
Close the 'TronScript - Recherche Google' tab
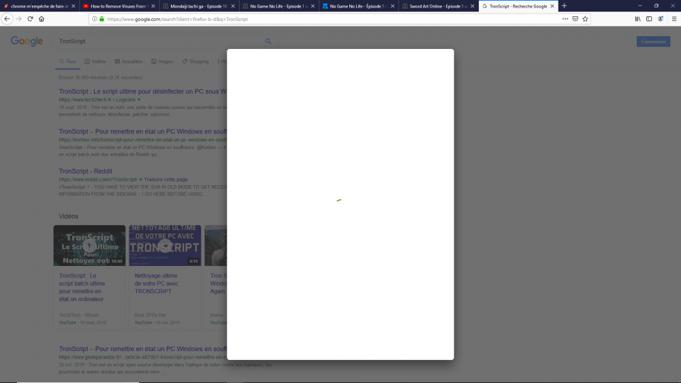pyautogui.click(x=552, y=6)
